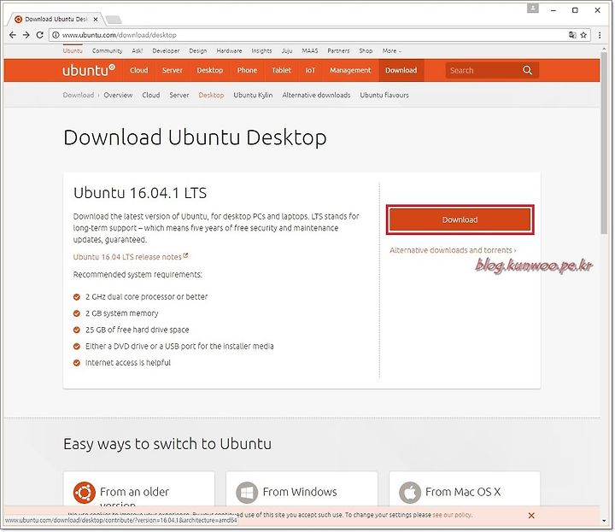The image size is (615, 532).
Task: Click the scrollbar up arrow
Action: (605, 48)
